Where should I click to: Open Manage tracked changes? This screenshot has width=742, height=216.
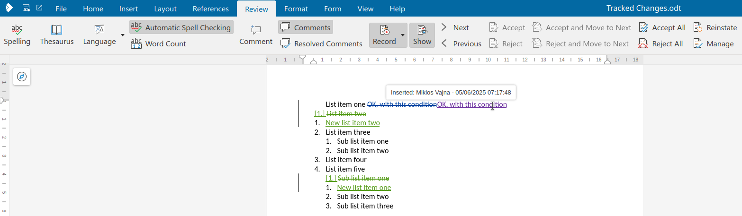tap(714, 43)
